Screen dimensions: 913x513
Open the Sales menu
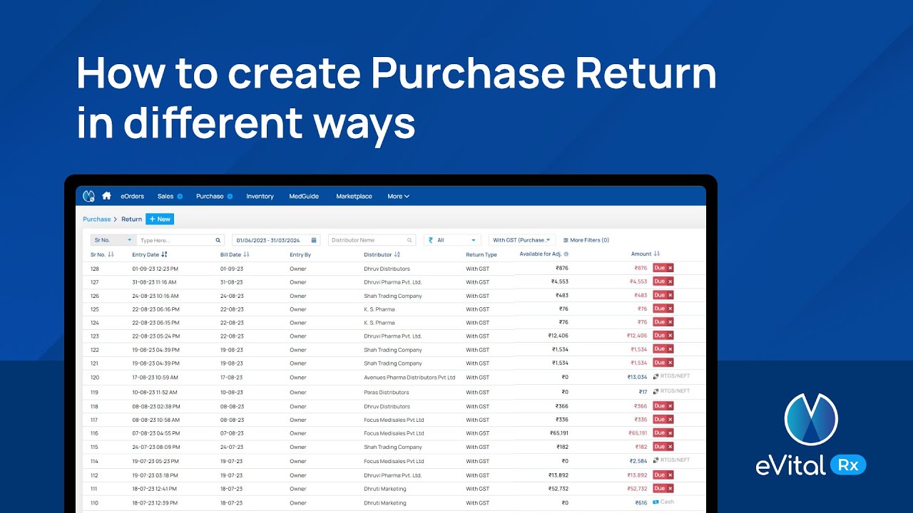click(165, 196)
